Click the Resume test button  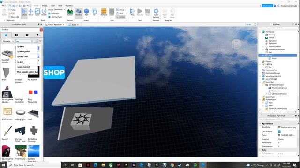pos(140,13)
